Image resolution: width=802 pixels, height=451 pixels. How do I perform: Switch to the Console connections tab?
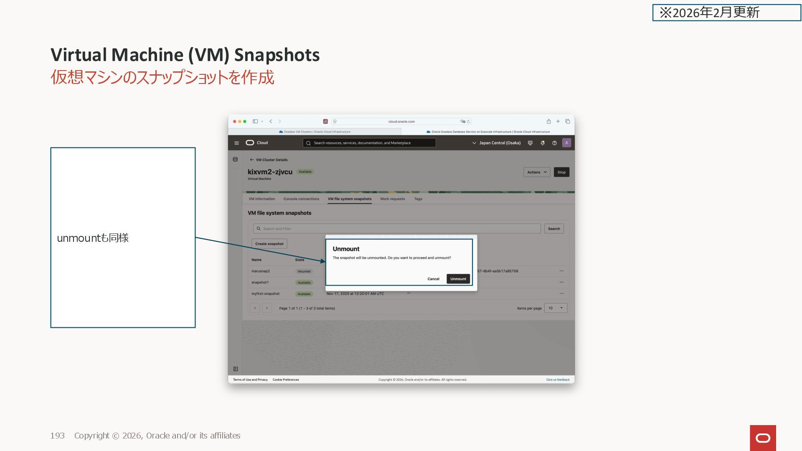pyautogui.click(x=301, y=199)
